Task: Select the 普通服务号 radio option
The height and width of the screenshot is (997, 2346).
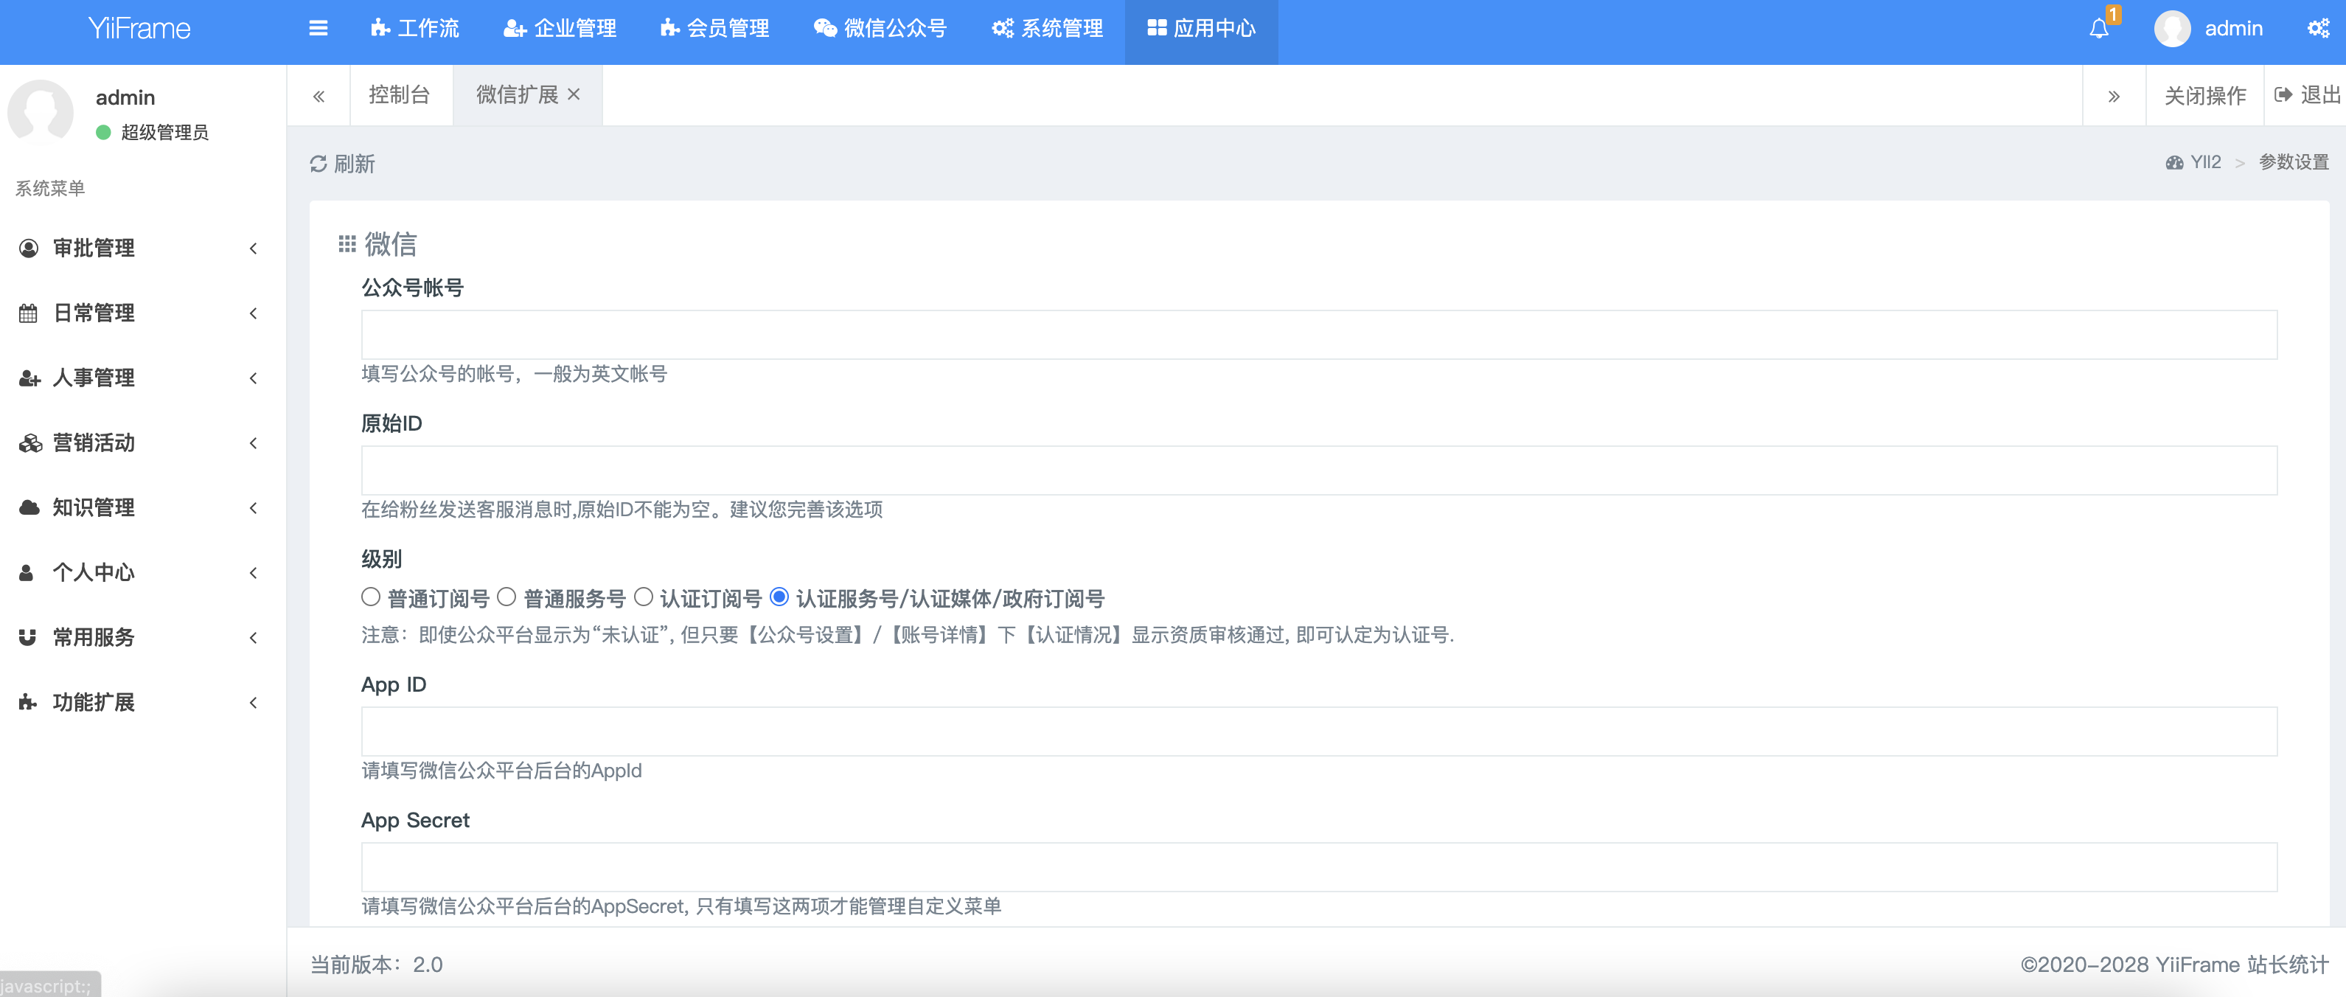Action: coord(507,597)
